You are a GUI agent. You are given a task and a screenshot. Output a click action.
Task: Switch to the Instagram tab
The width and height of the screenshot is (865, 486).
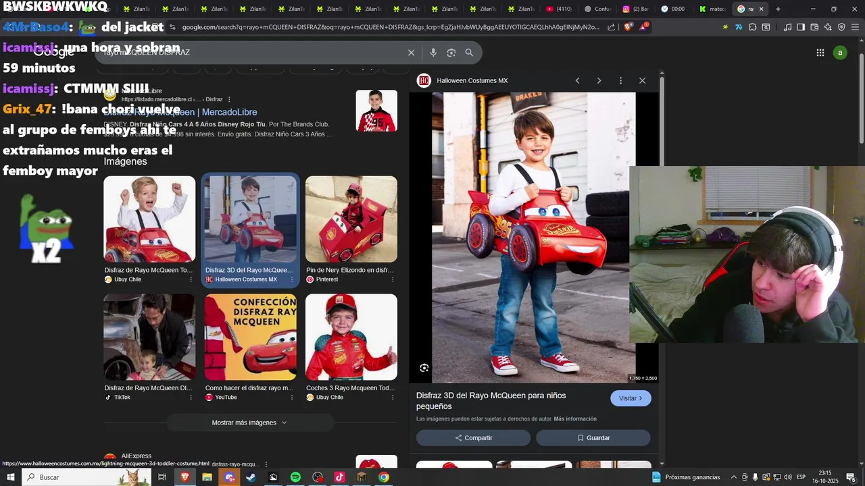click(635, 9)
